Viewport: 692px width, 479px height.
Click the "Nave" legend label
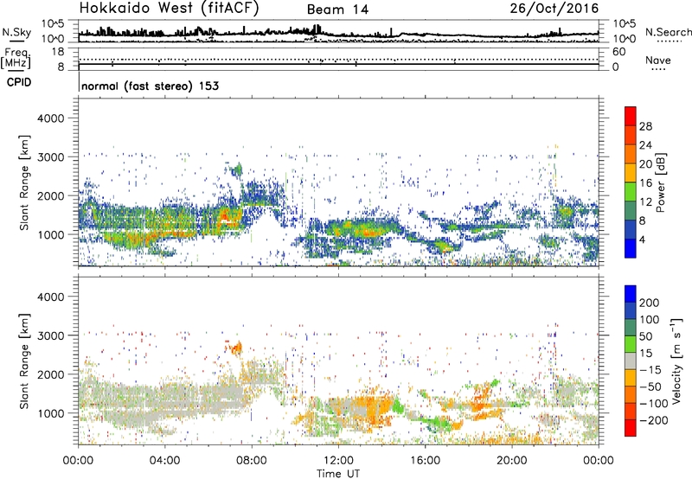pyautogui.click(x=657, y=60)
